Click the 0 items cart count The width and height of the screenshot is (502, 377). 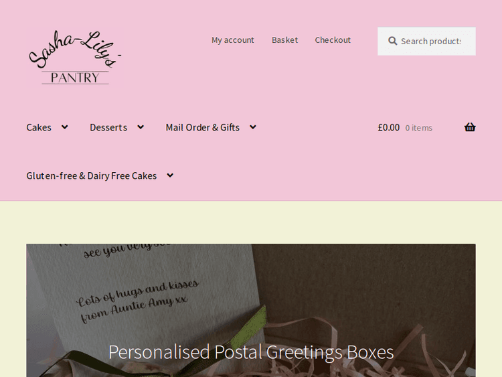coord(419,128)
